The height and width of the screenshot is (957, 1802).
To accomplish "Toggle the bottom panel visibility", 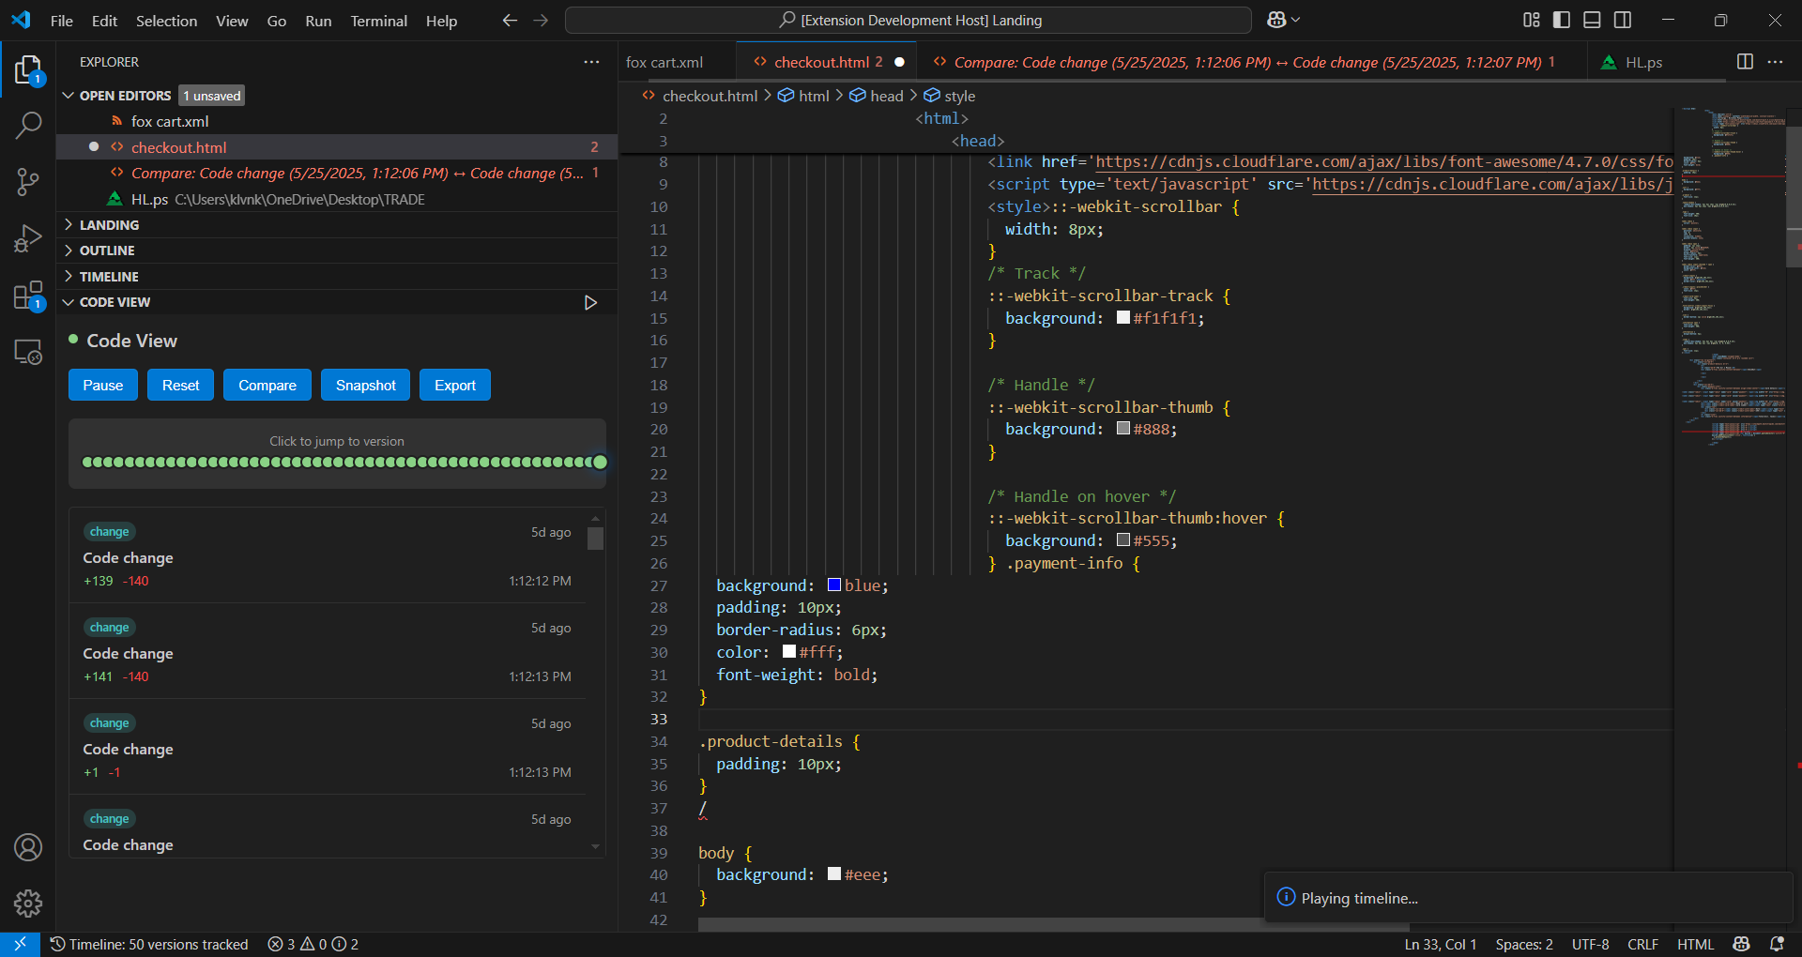I will click(x=1592, y=20).
